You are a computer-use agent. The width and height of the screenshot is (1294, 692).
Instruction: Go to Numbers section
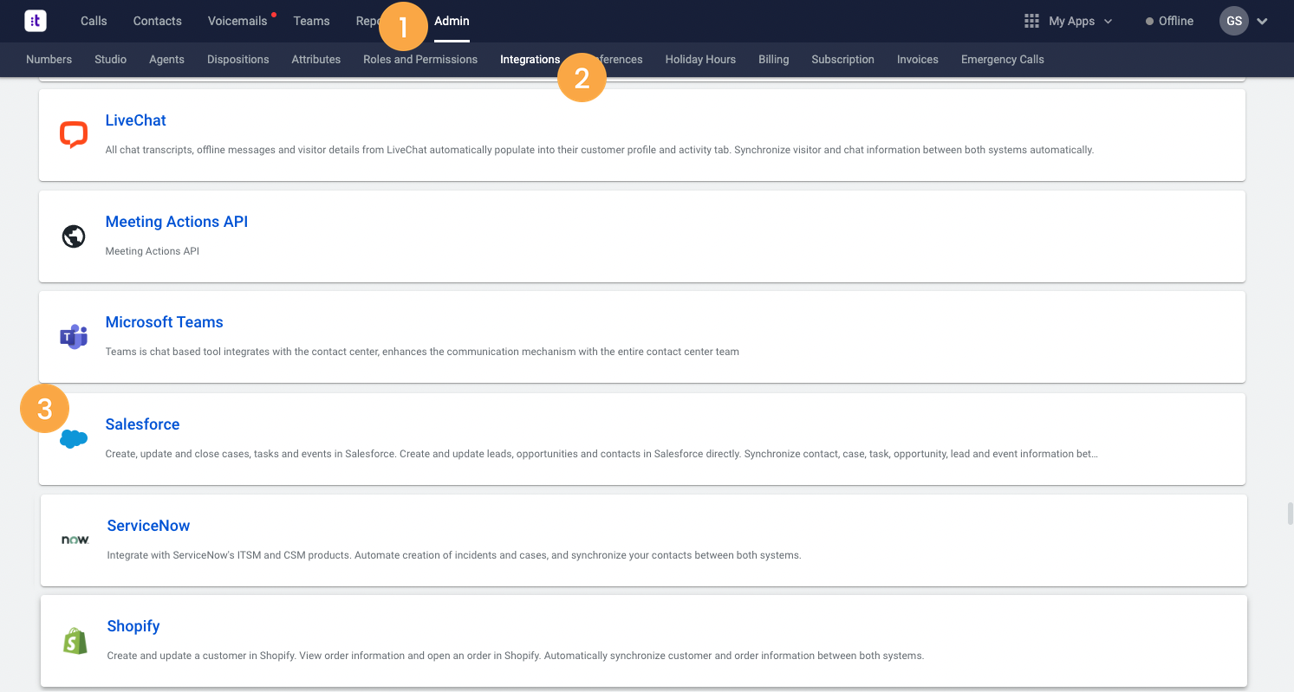(x=49, y=59)
